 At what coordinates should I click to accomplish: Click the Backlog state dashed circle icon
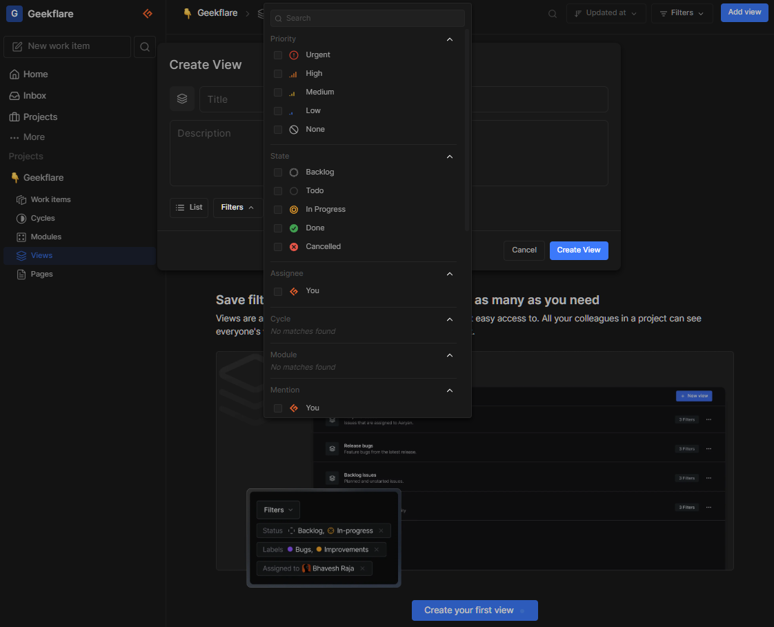(x=294, y=172)
